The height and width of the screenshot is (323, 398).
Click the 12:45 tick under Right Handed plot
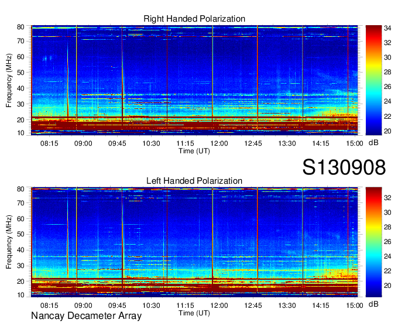[x=253, y=143]
